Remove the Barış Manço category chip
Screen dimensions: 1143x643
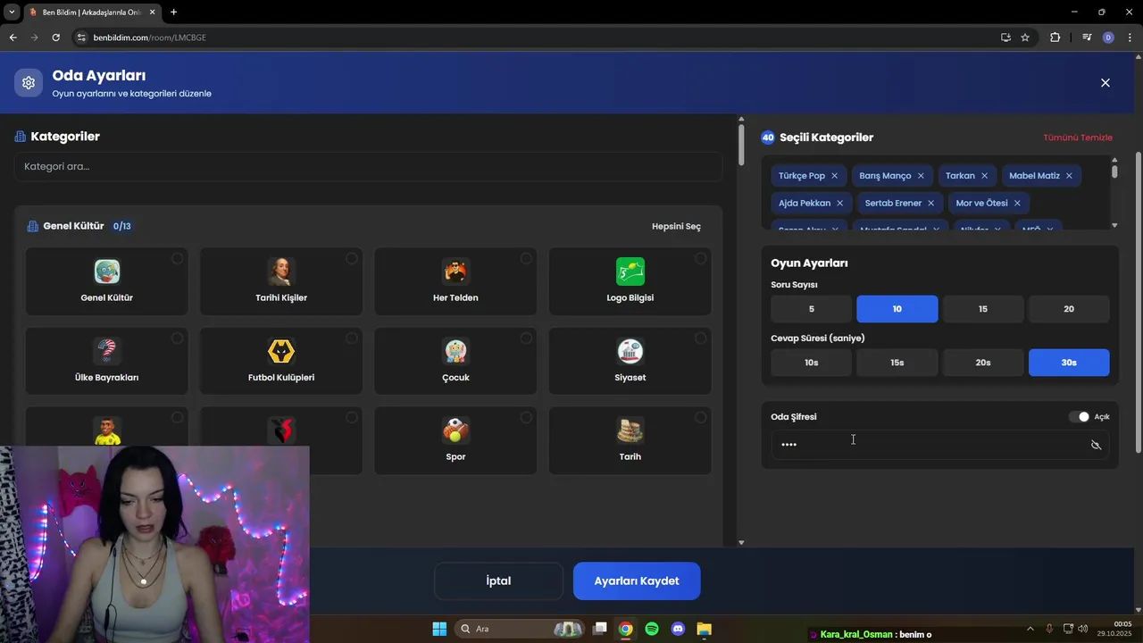pyautogui.click(x=921, y=176)
